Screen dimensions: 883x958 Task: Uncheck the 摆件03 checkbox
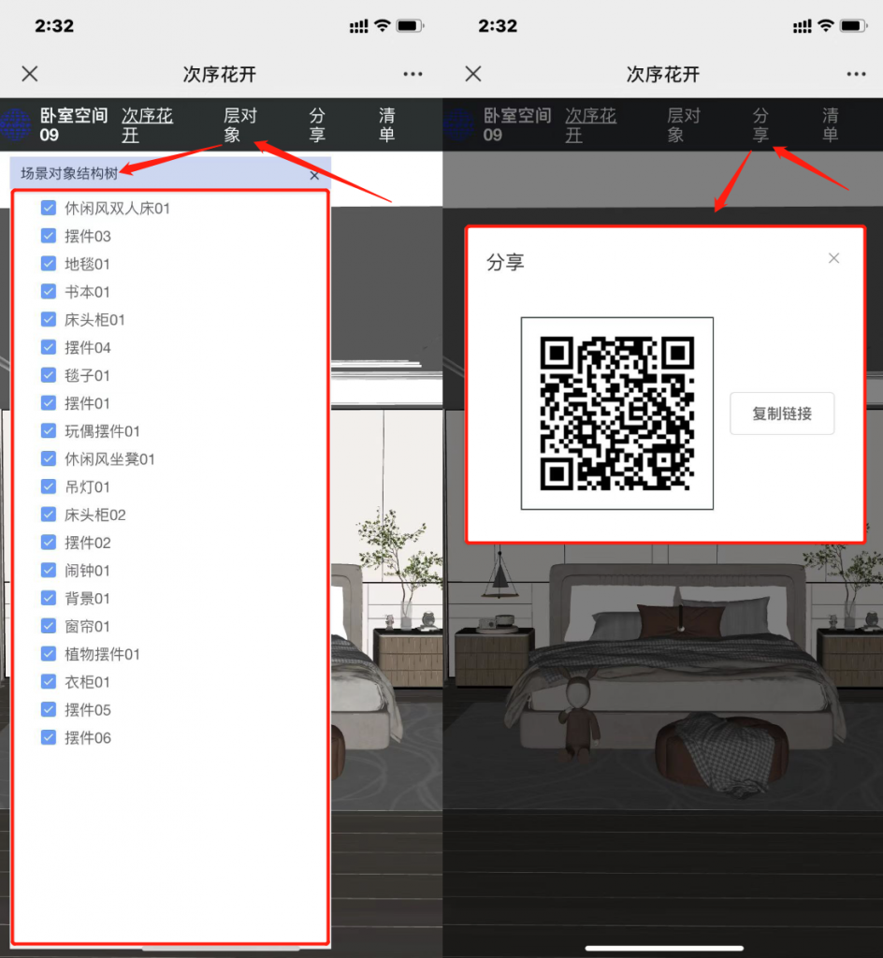pos(49,236)
